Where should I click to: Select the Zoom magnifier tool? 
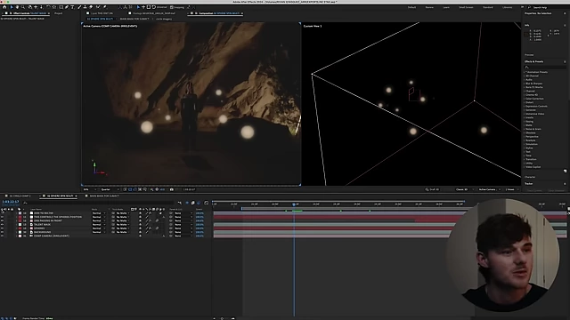pyautogui.click(x=23, y=7)
